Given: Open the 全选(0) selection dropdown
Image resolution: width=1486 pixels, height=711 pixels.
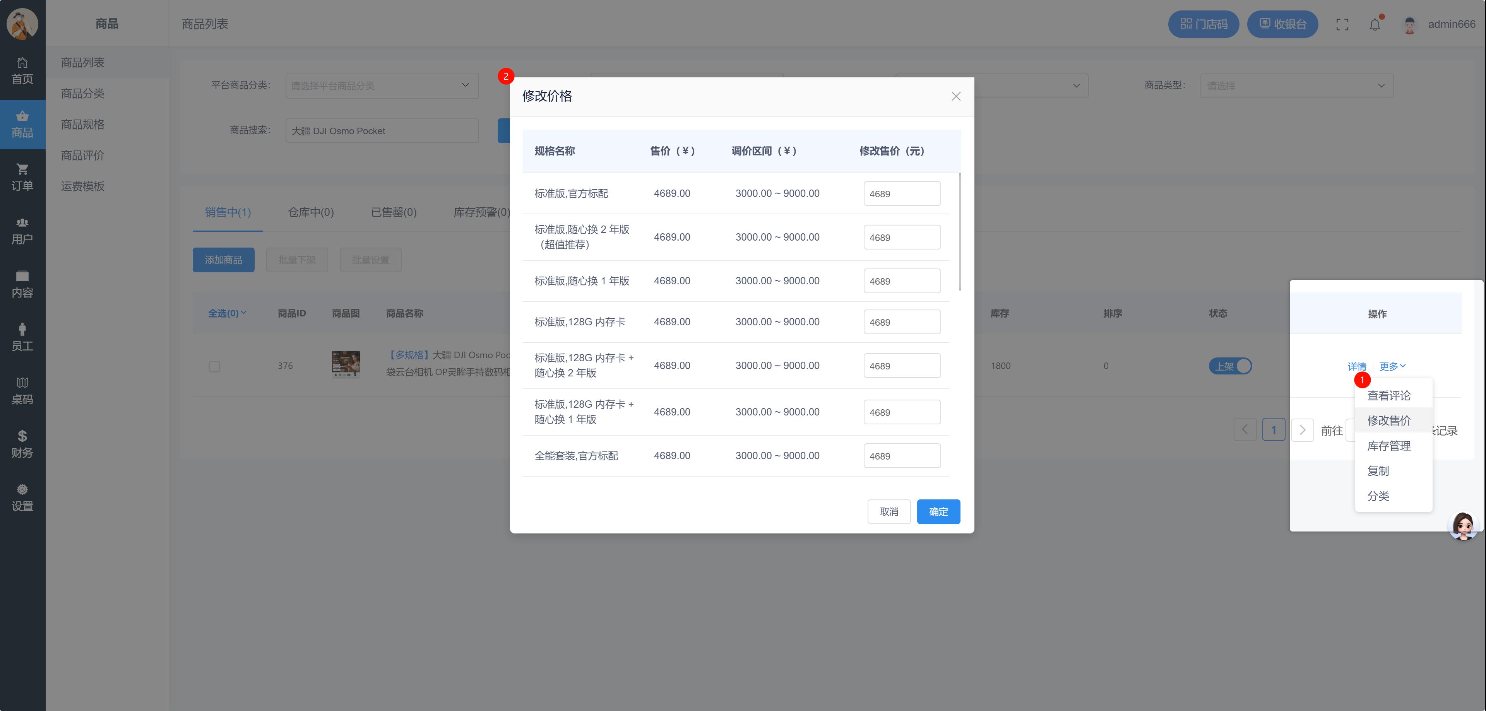Looking at the screenshot, I should (227, 313).
